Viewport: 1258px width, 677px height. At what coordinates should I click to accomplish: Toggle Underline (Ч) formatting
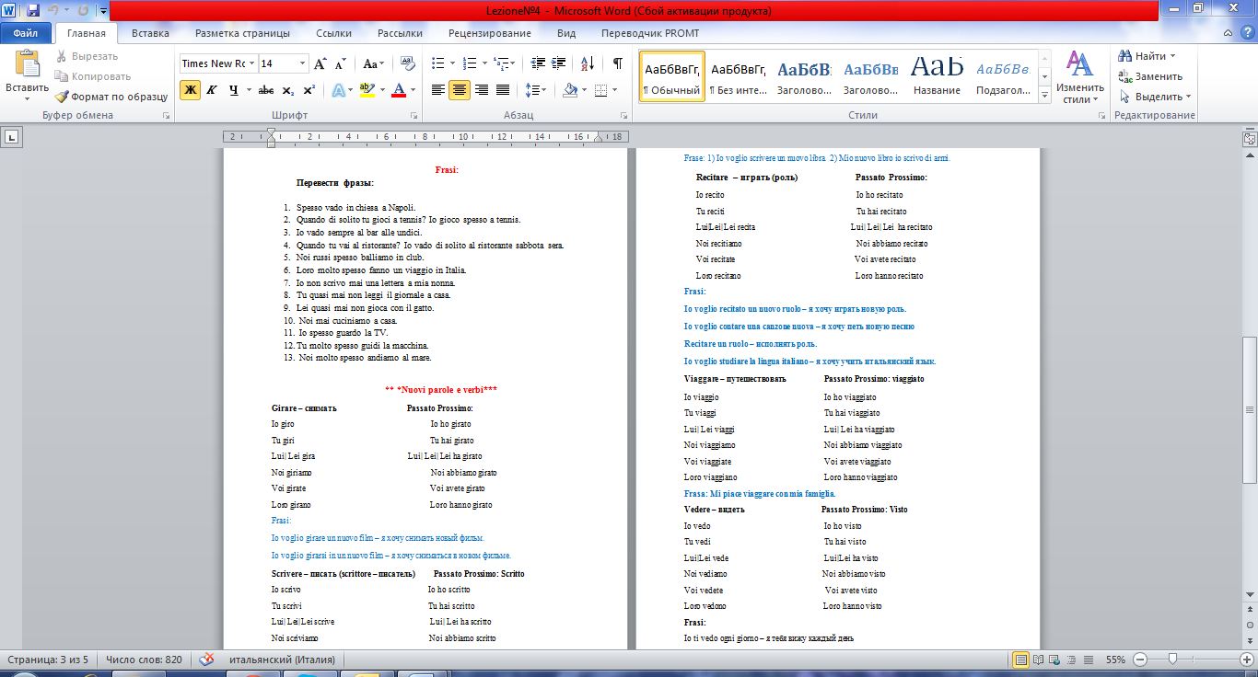[234, 90]
